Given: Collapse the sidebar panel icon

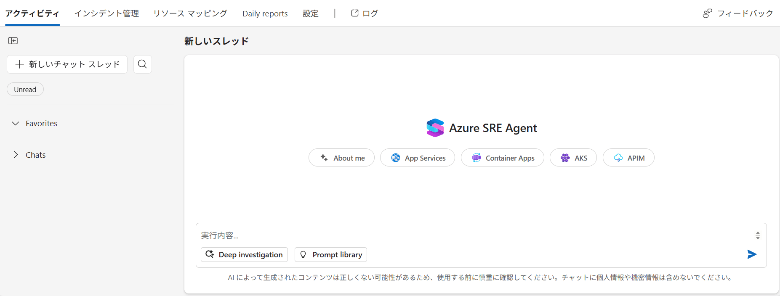Looking at the screenshot, I should [x=13, y=41].
